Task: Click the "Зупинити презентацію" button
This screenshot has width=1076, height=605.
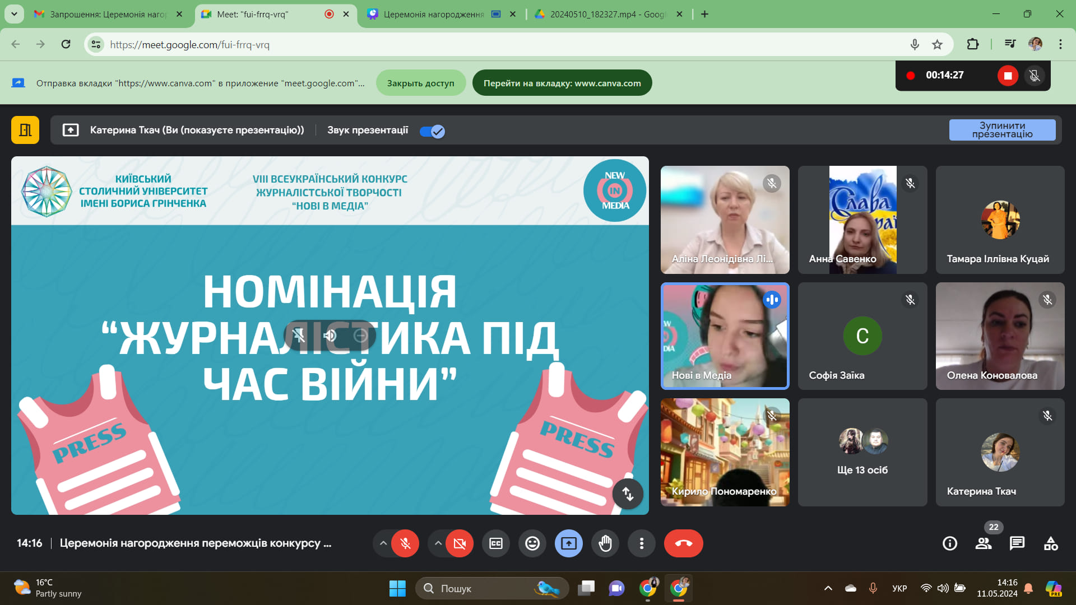Action: (x=1002, y=130)
